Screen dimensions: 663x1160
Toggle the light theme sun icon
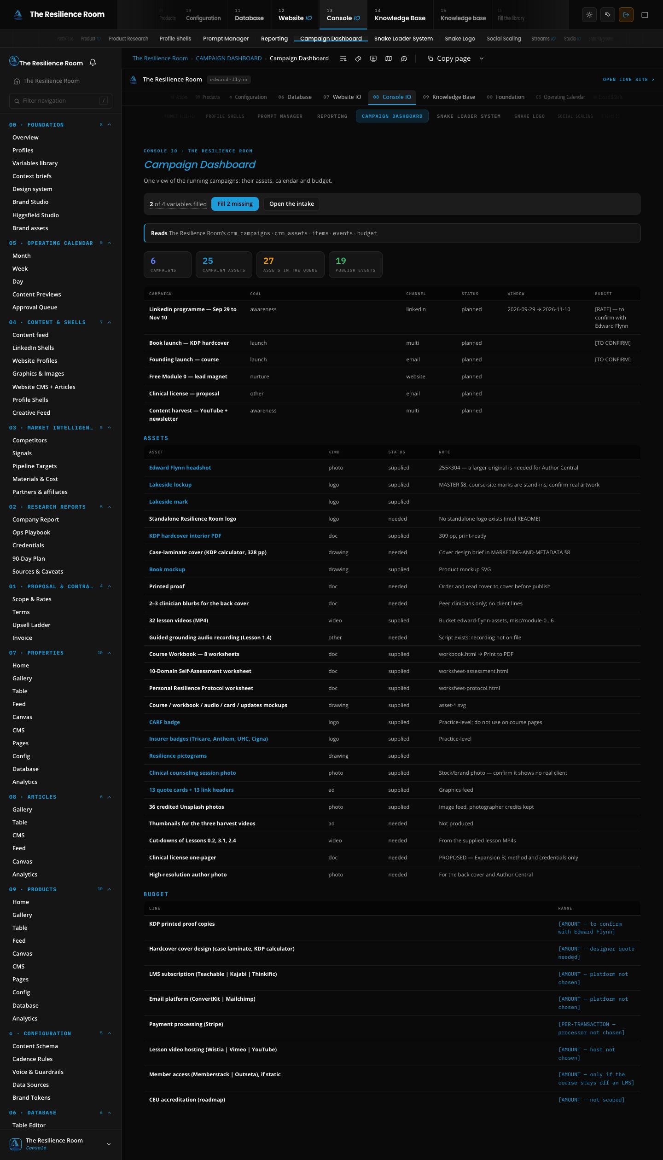589,15
